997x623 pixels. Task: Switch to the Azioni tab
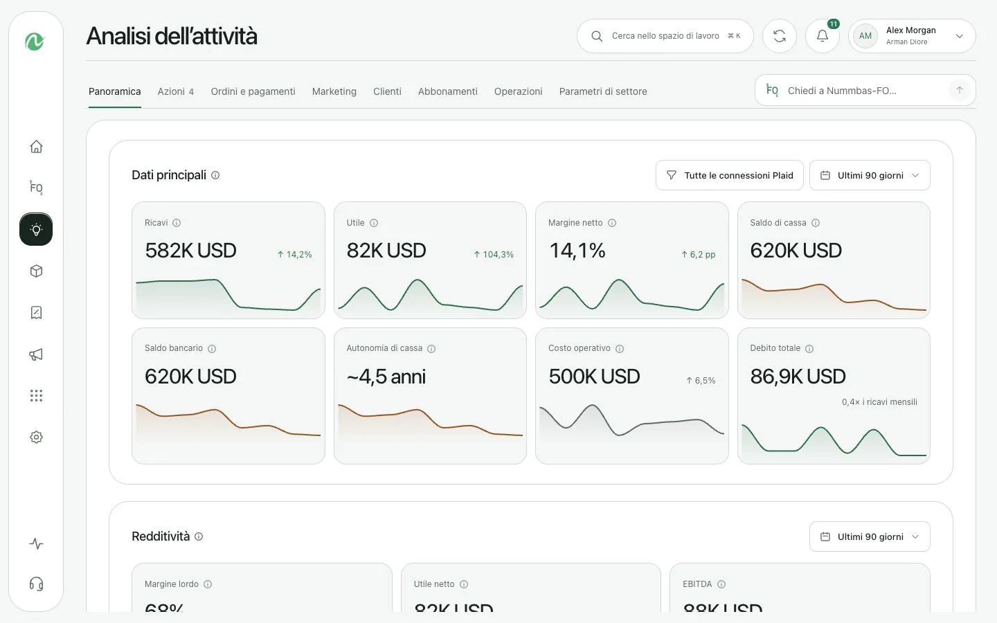coord(176,91)
